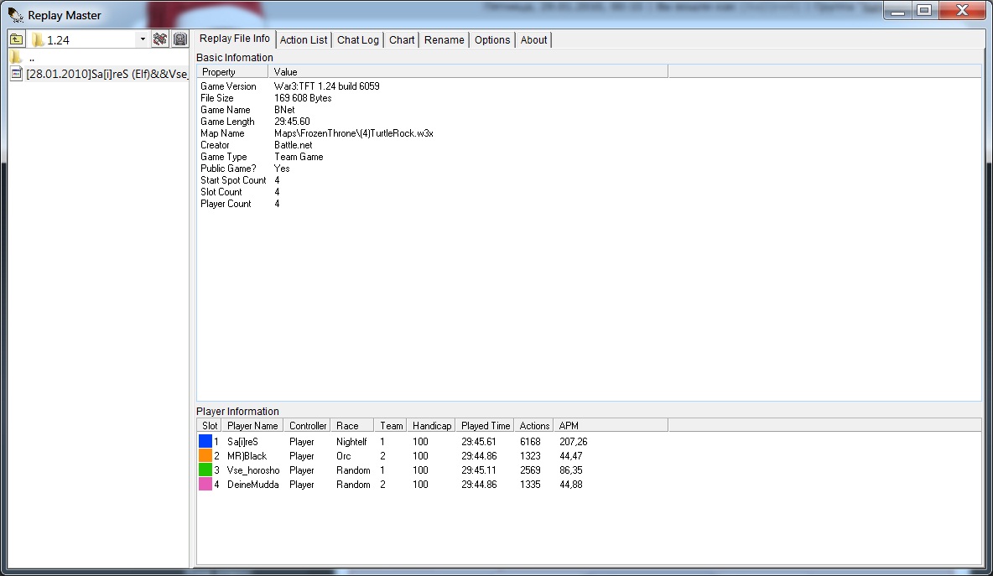Open the About tab
The image size is (993, 576).
click(x=533, y=40)
